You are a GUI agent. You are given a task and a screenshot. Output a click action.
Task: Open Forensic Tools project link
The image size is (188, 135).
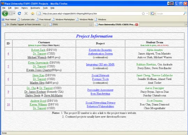[100, 79]
